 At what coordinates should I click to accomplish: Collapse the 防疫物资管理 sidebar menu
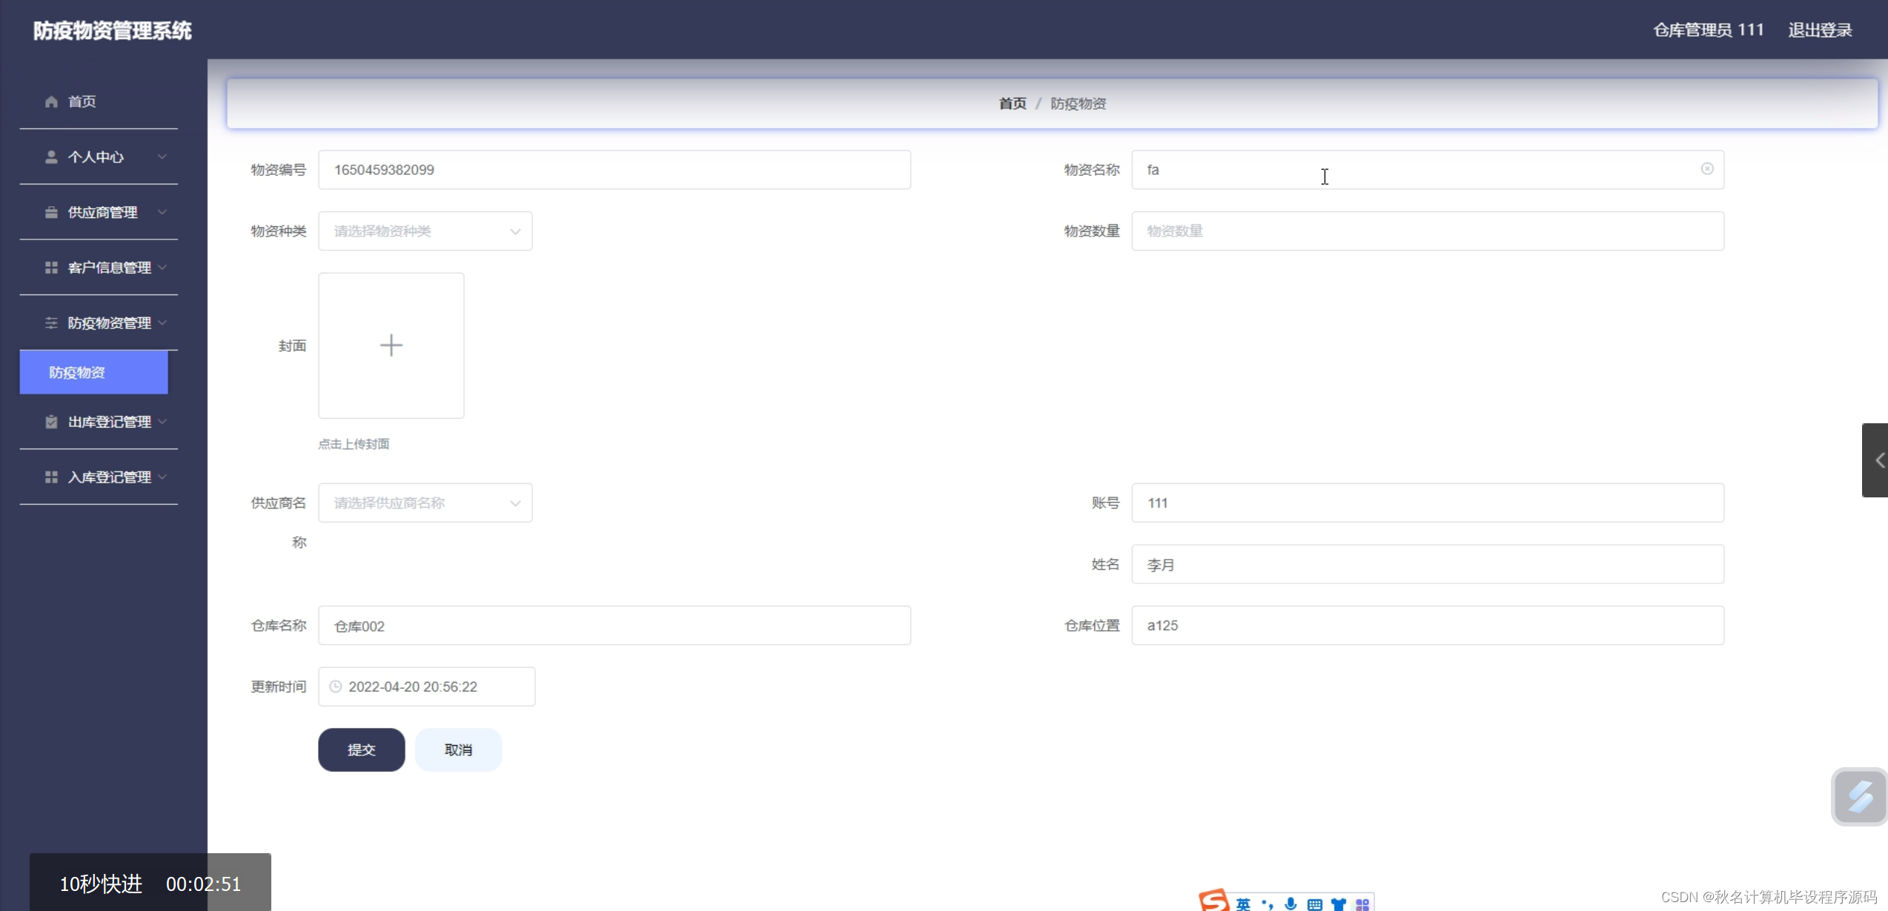[x=109, y=323]
